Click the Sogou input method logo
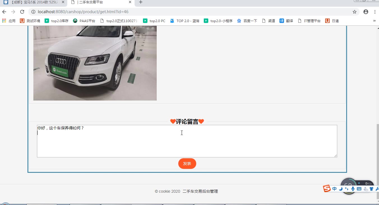 click(327, 188)
